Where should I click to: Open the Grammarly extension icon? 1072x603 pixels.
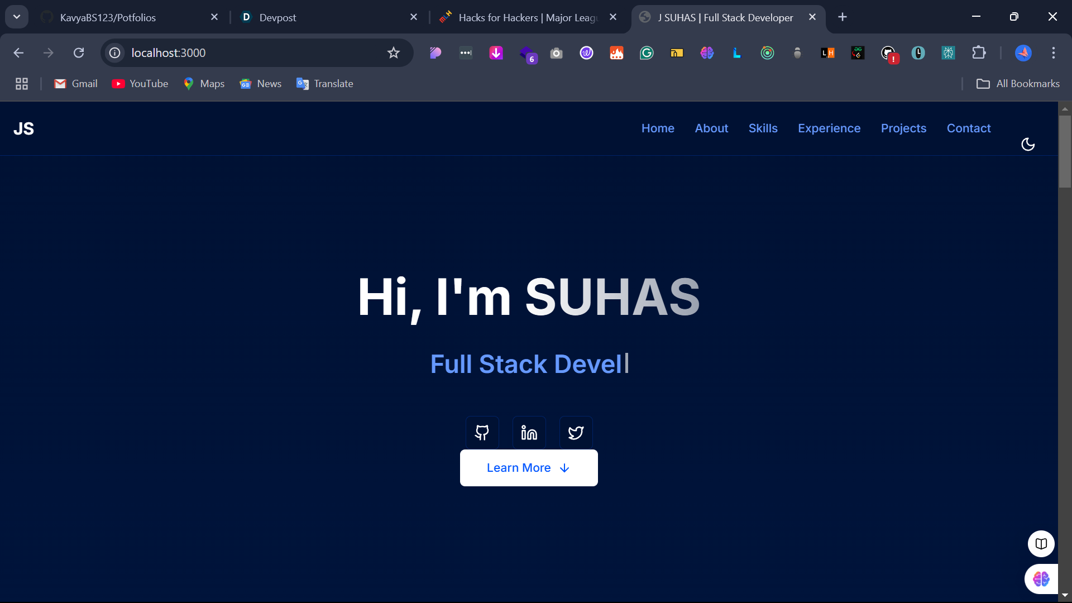647,53
